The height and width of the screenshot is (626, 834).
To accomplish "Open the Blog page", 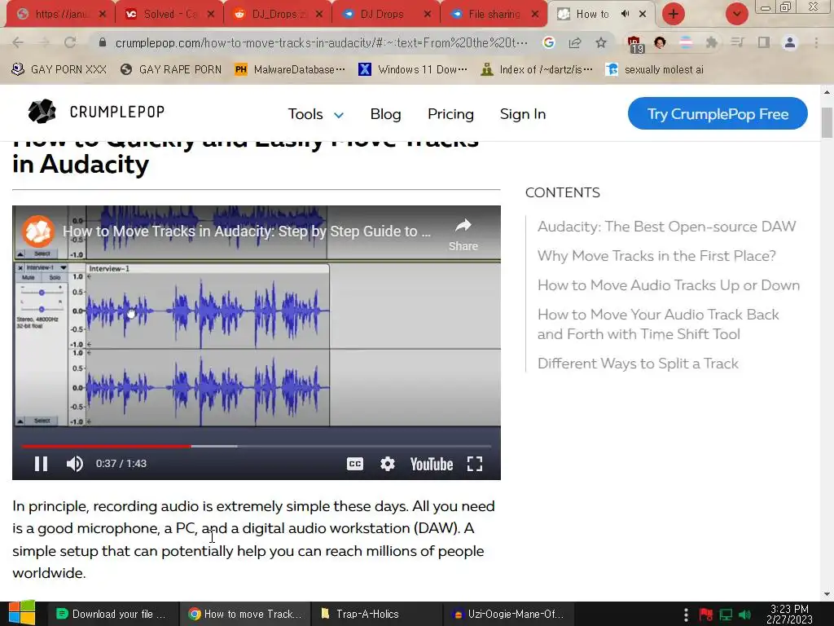I will point(385,114).
